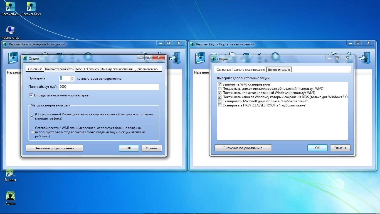Open Дополнительно tab in Enterprise dialog
This screenshot has height=214, width=380.
[146, 69]
